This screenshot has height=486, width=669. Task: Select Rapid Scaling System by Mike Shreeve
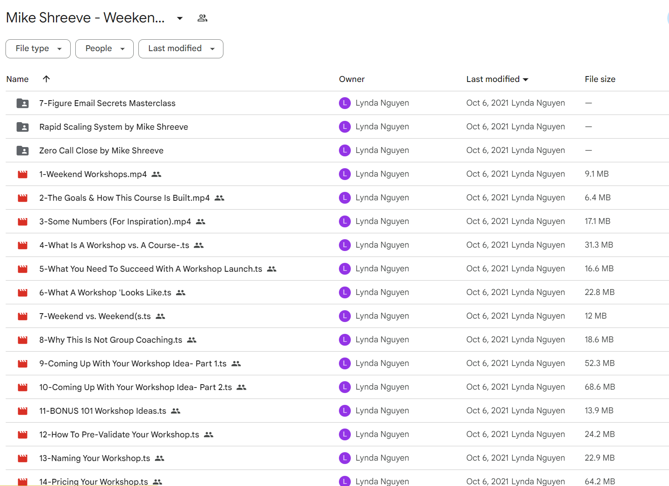[x=114, y=127]
